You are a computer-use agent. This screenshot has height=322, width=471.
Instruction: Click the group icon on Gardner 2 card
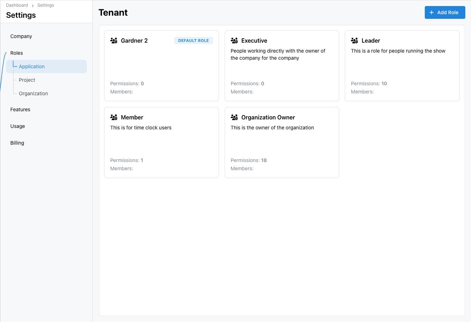pos(114,40)
